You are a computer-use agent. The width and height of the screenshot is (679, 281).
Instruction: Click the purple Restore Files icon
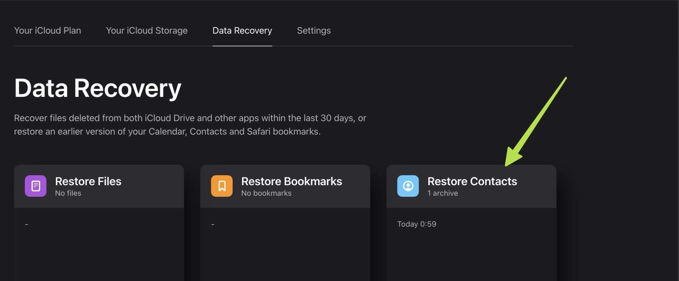coord(36,186)
